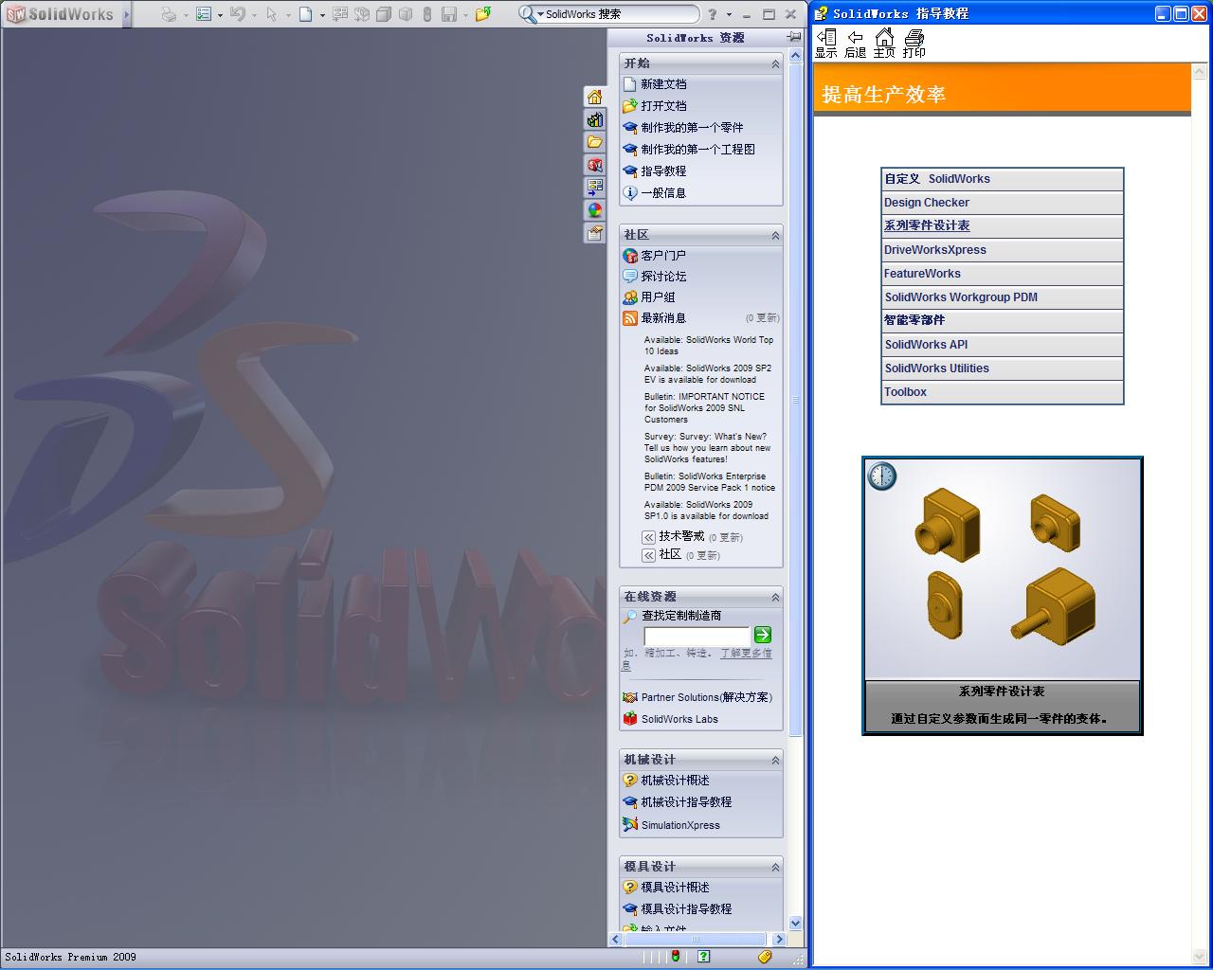The height and width of the screenshot is (970, 1213).
Task: Click the SolidWorks logo menu button
Action: click(x=61, y=14)
